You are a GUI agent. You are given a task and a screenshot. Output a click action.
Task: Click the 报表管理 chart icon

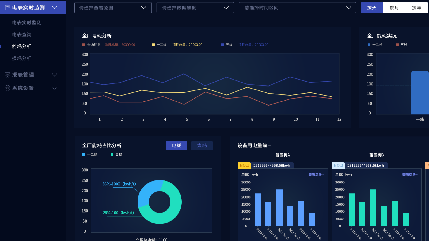point(8,75)
